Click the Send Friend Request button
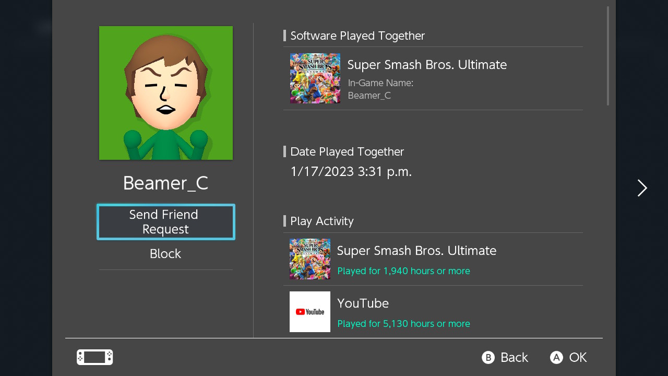668x376 pixels. coord(166,222)
